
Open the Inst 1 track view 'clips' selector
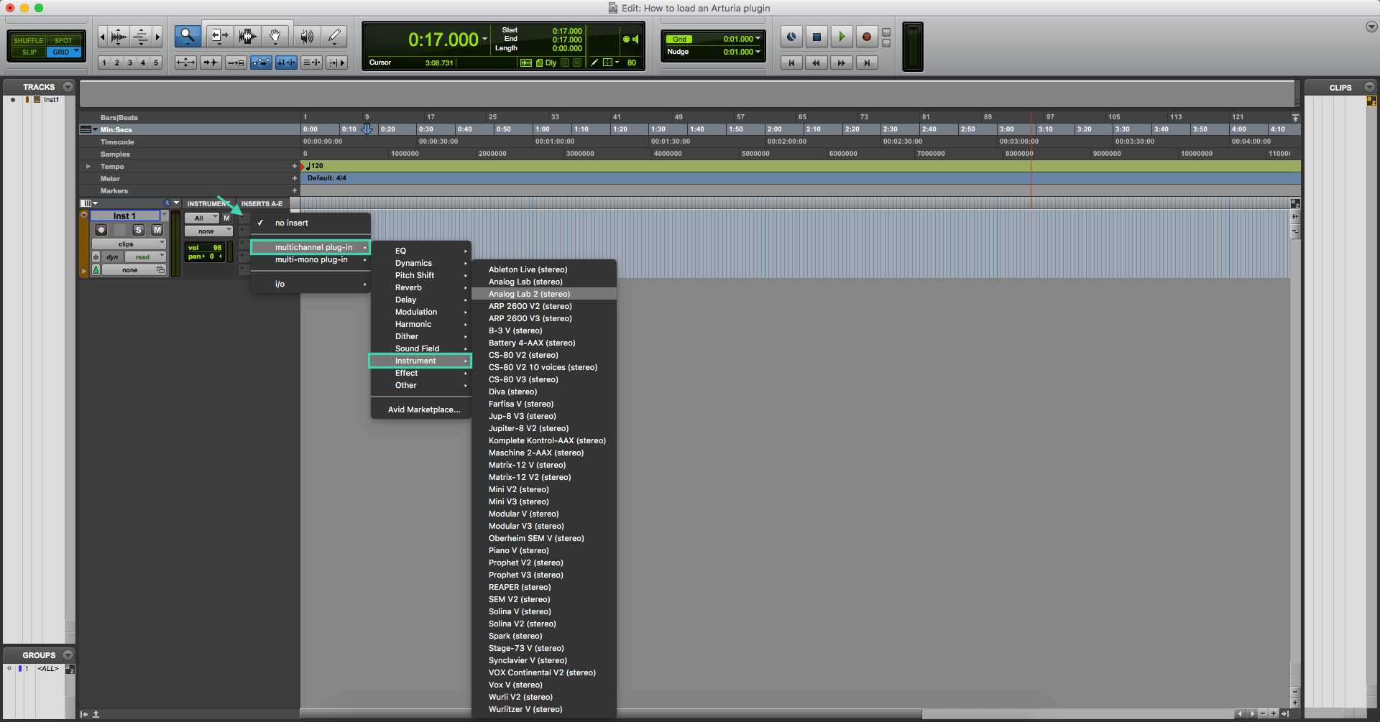[x=129, y=244]
